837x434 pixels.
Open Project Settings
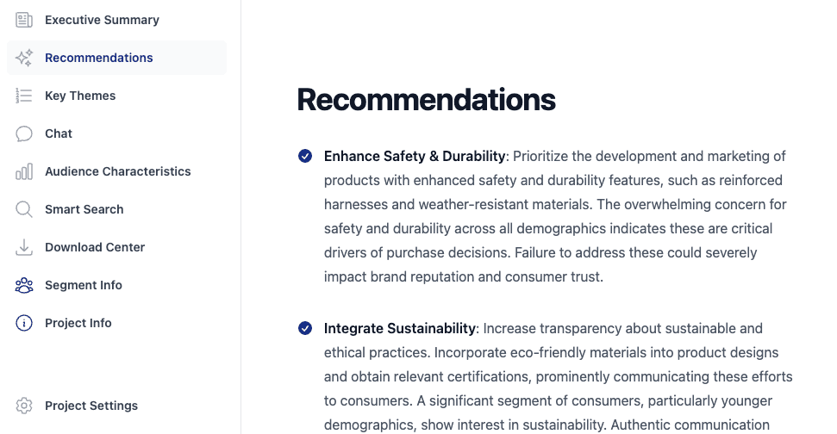[91, 406]
